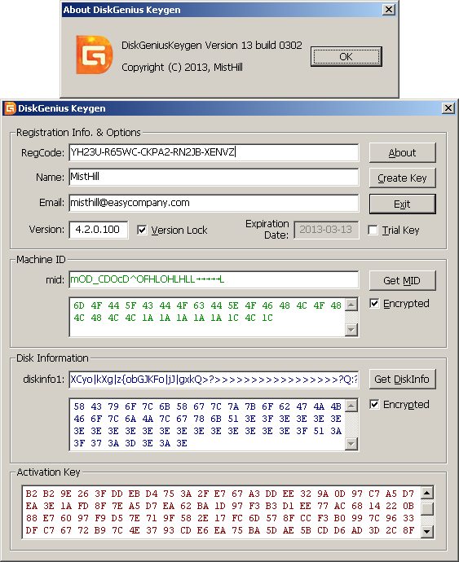Open the About button in Keygen window

click(402, 152)
